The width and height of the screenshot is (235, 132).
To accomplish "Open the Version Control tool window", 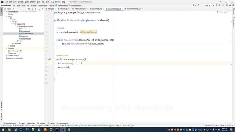I will click(10, 124).
